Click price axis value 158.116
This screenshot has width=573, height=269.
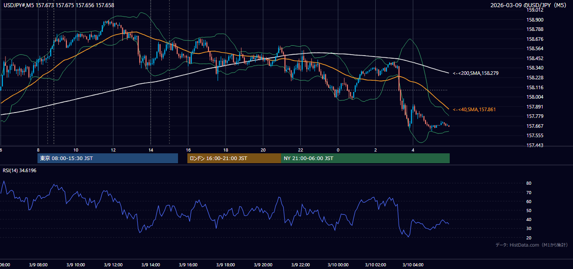(x=535, y=87)
